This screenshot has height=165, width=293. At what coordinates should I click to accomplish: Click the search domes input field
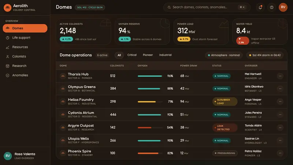pyautogui.click(x=207, y=7)
